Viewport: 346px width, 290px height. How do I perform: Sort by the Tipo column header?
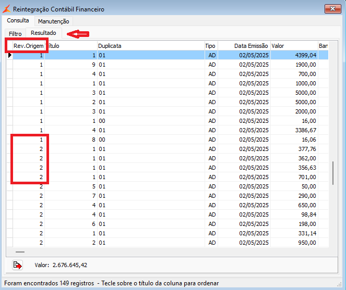pyautogui.click(x=211, y=46)
